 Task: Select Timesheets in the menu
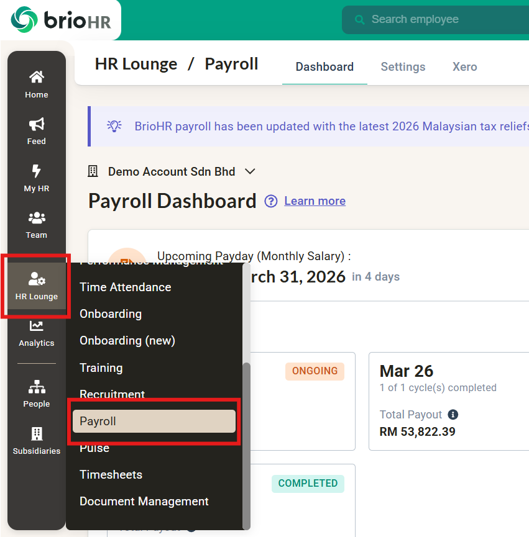[x=111, y=474]
